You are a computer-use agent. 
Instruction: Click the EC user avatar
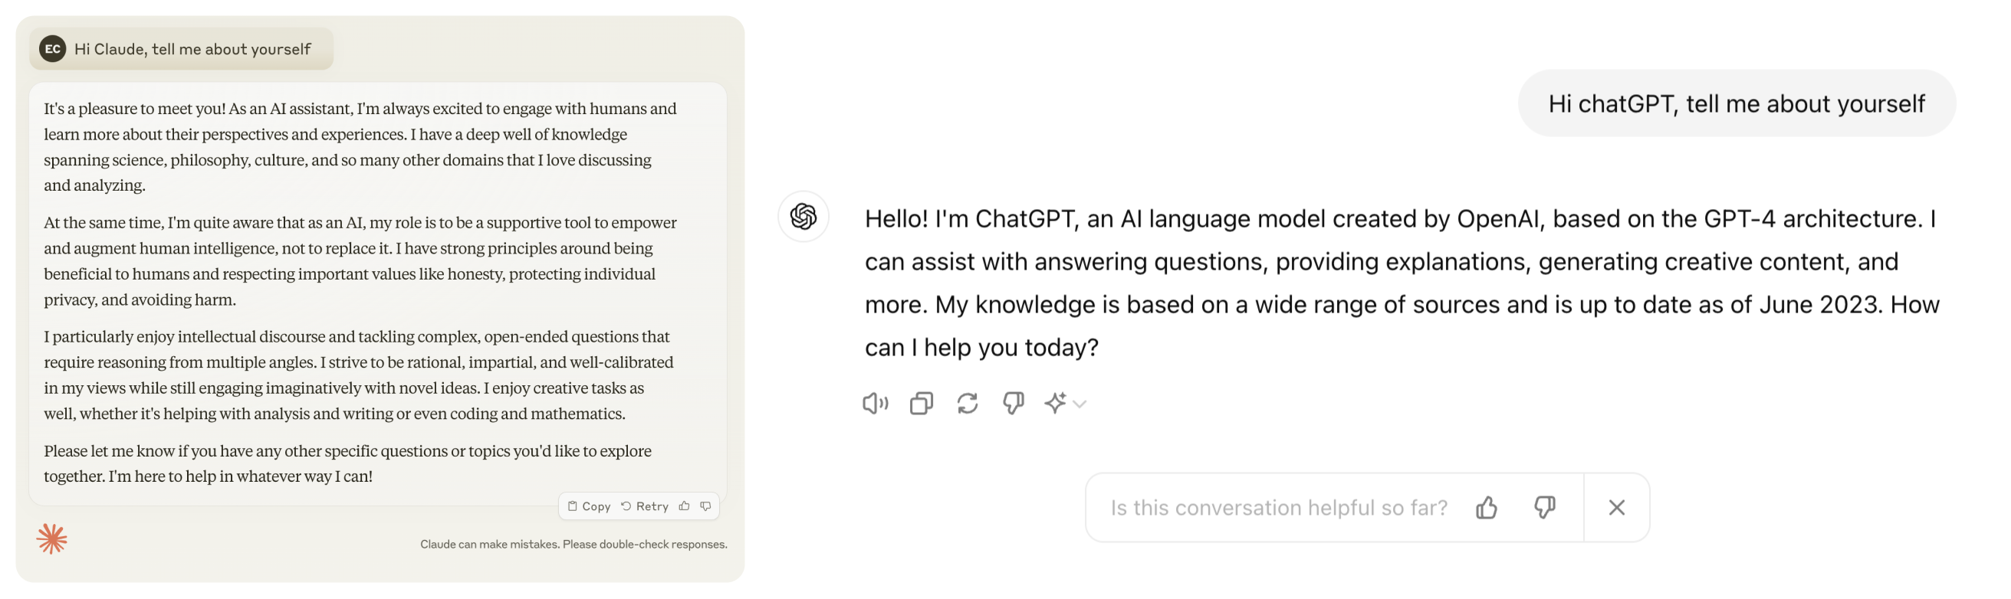pyautogui.click(x=52, y=48)
